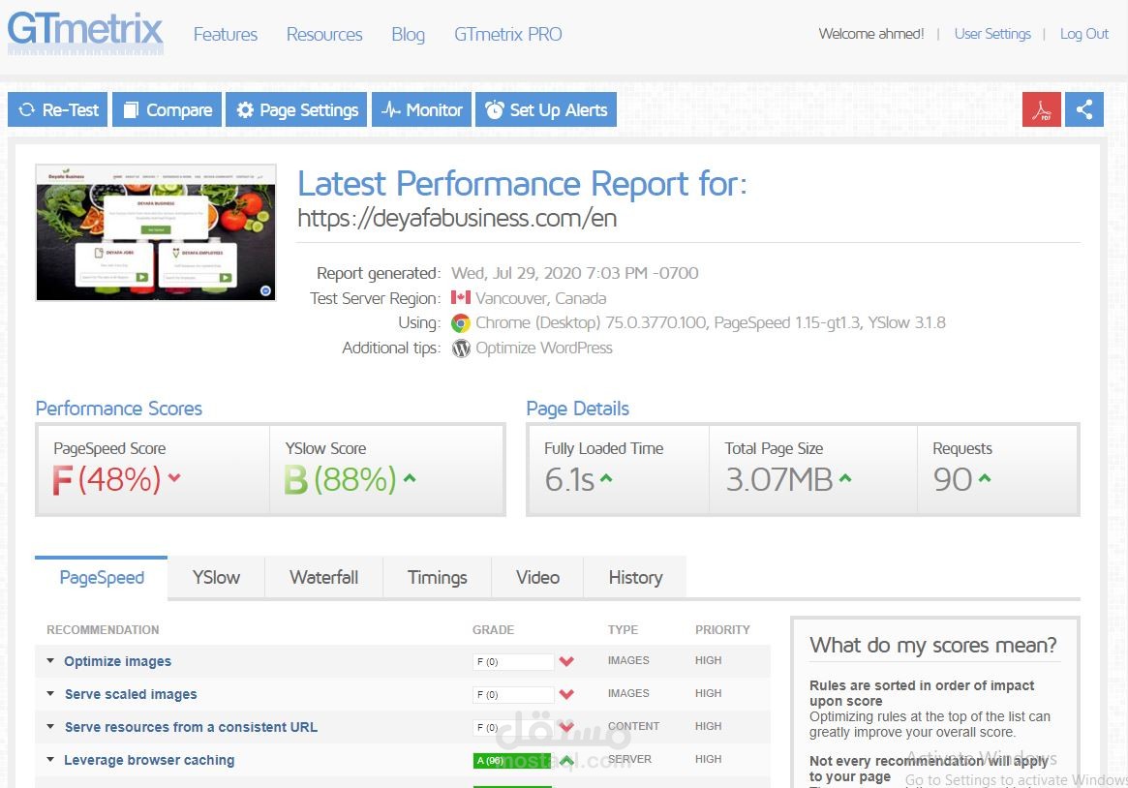
Task: Click the Canada flag icon
Action: 461,297
